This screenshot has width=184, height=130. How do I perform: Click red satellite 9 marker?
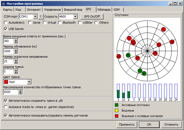pos(163,29)
